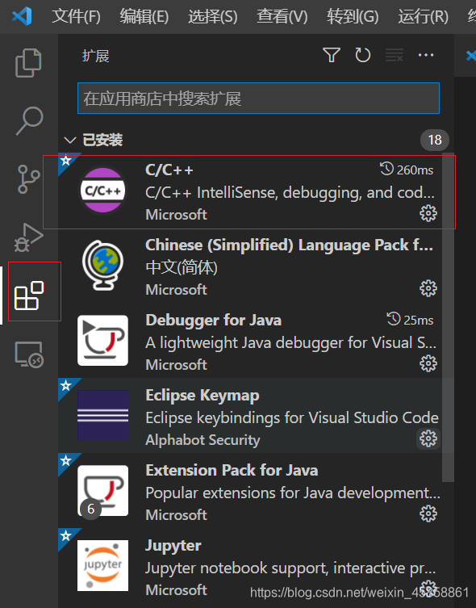Open the extensions view more actions menu
The height and width of the screenshot is (608, 476).
point(426,55)
